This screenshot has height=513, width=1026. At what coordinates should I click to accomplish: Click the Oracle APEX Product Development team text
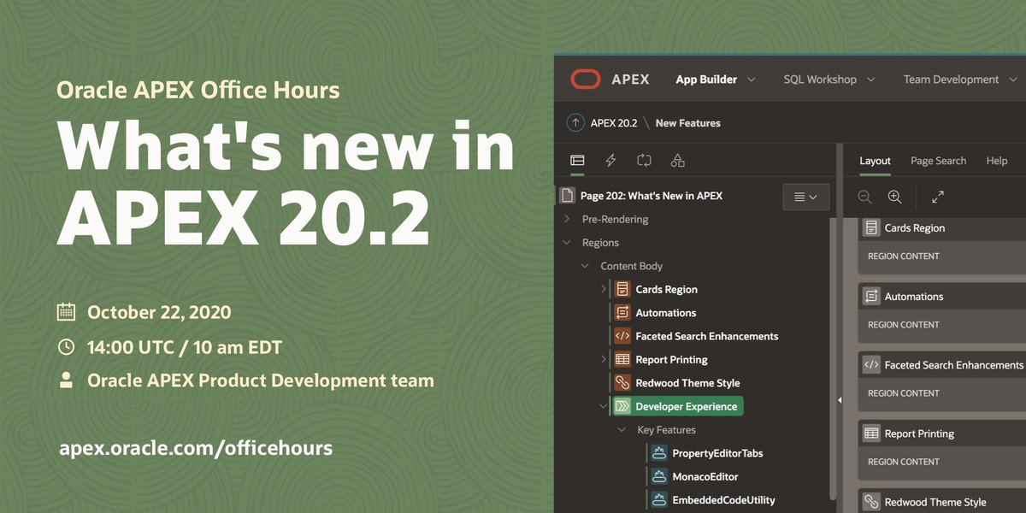[261, 380]
